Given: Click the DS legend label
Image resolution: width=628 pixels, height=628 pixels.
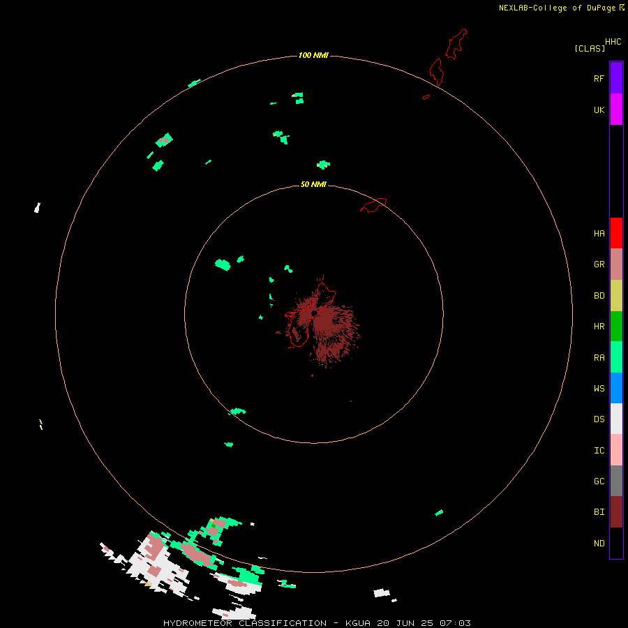Looking at the screenshot, I should point(599,419).
